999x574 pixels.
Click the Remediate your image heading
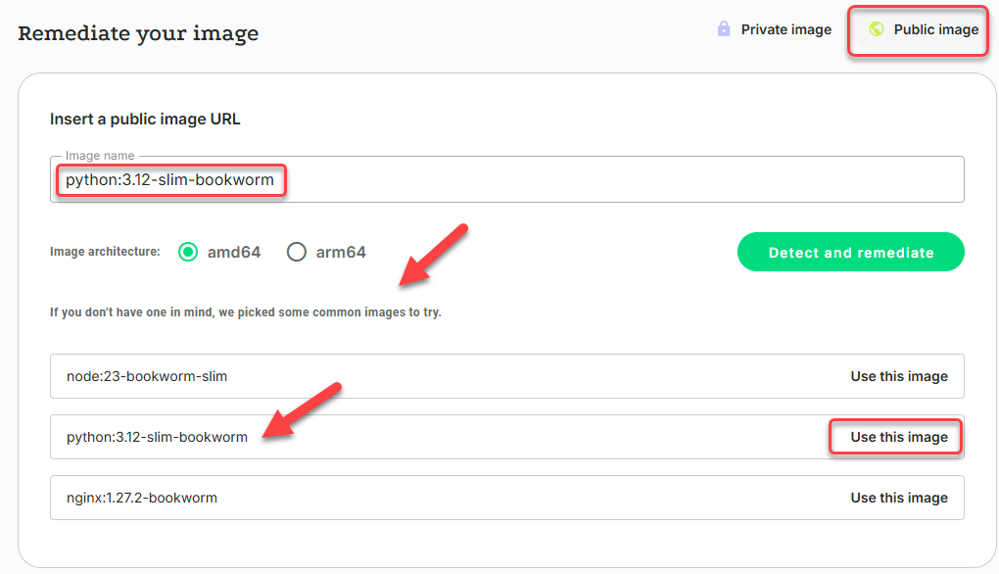(138, 33)
